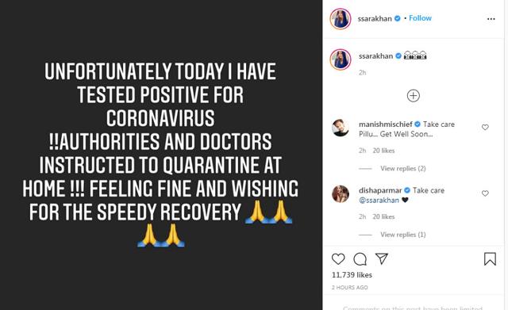Load more comments with plus circle
The height and width of the screenshot is (310, 508).
tap(413, 96)
